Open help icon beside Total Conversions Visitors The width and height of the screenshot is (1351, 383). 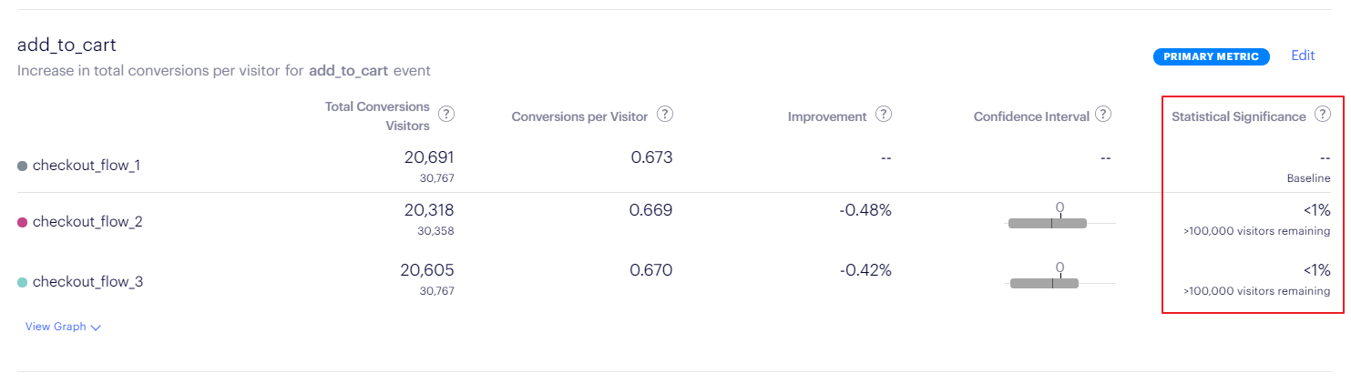coord(446,115)
